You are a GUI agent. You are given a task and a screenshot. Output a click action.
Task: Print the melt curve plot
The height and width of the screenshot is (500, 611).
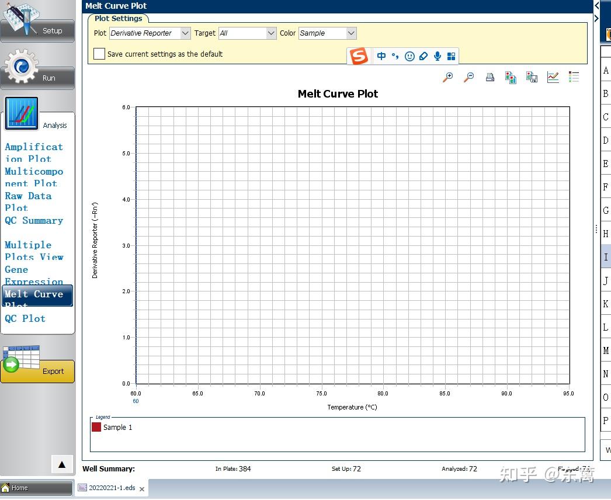tap(490, 77)
